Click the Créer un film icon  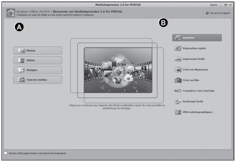178,80
